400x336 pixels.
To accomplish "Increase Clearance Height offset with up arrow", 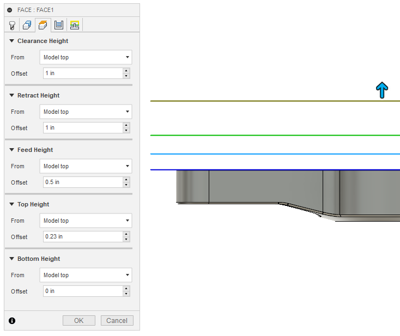I will 126,71.
